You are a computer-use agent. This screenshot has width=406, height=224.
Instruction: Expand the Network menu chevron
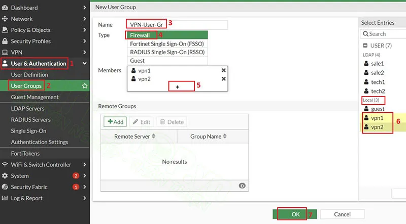click(84, 19)
